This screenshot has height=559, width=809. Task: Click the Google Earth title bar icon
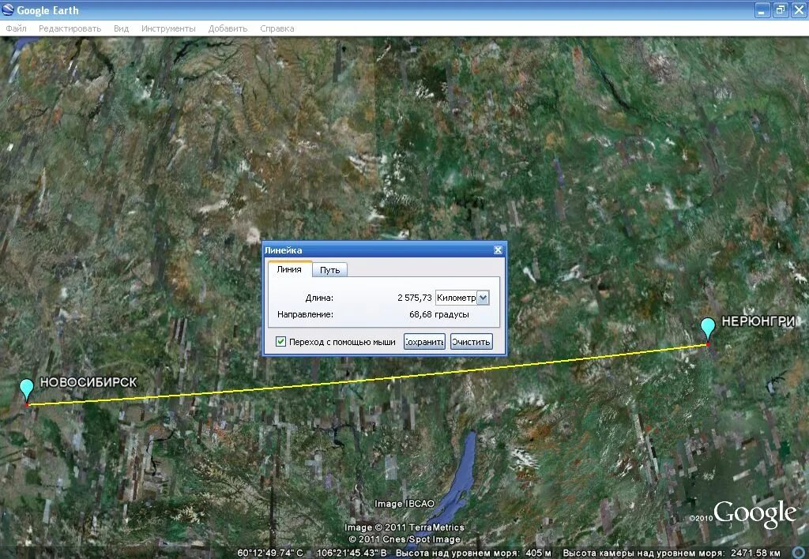point(8,9)
